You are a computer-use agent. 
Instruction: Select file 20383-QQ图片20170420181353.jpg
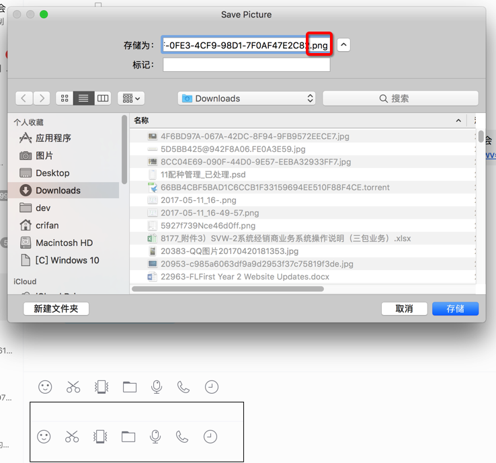coord(302,251)
